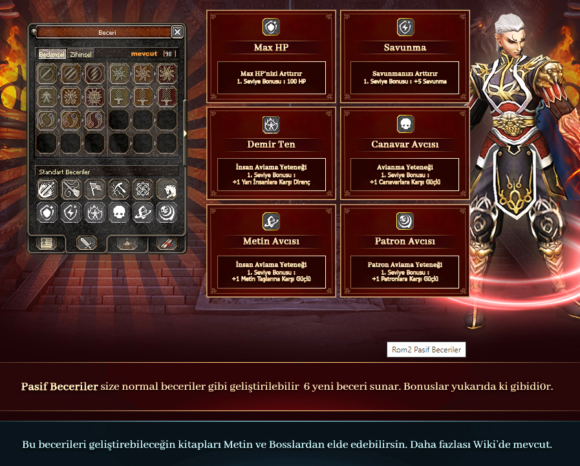This screenshot has height=466, width=580.
Task: Select the Canavar Avcısı skull icon
Action: tap(405, 124)
